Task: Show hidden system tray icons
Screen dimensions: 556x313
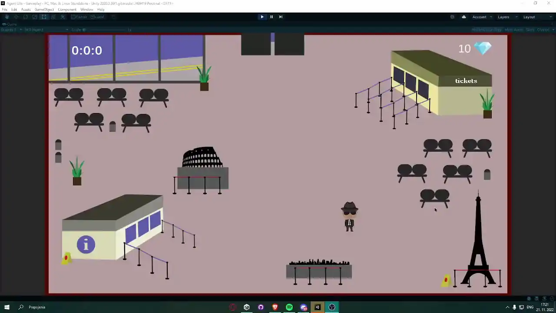Action: (x=507, y=307)
